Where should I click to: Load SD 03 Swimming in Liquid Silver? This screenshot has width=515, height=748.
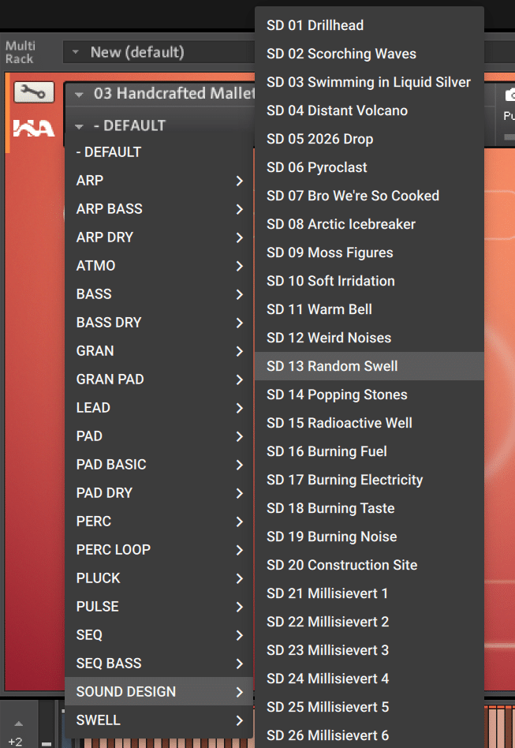(x=370, y=82)
